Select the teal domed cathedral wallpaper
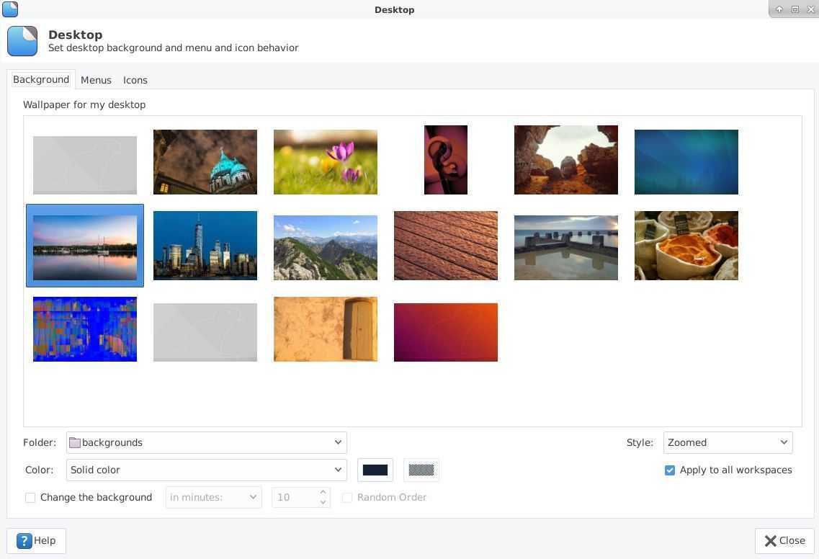 [205, 162]
